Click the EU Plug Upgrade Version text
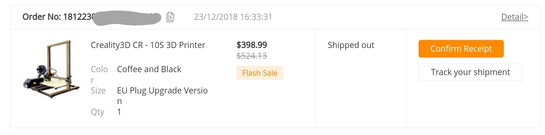 click(162, 96)
